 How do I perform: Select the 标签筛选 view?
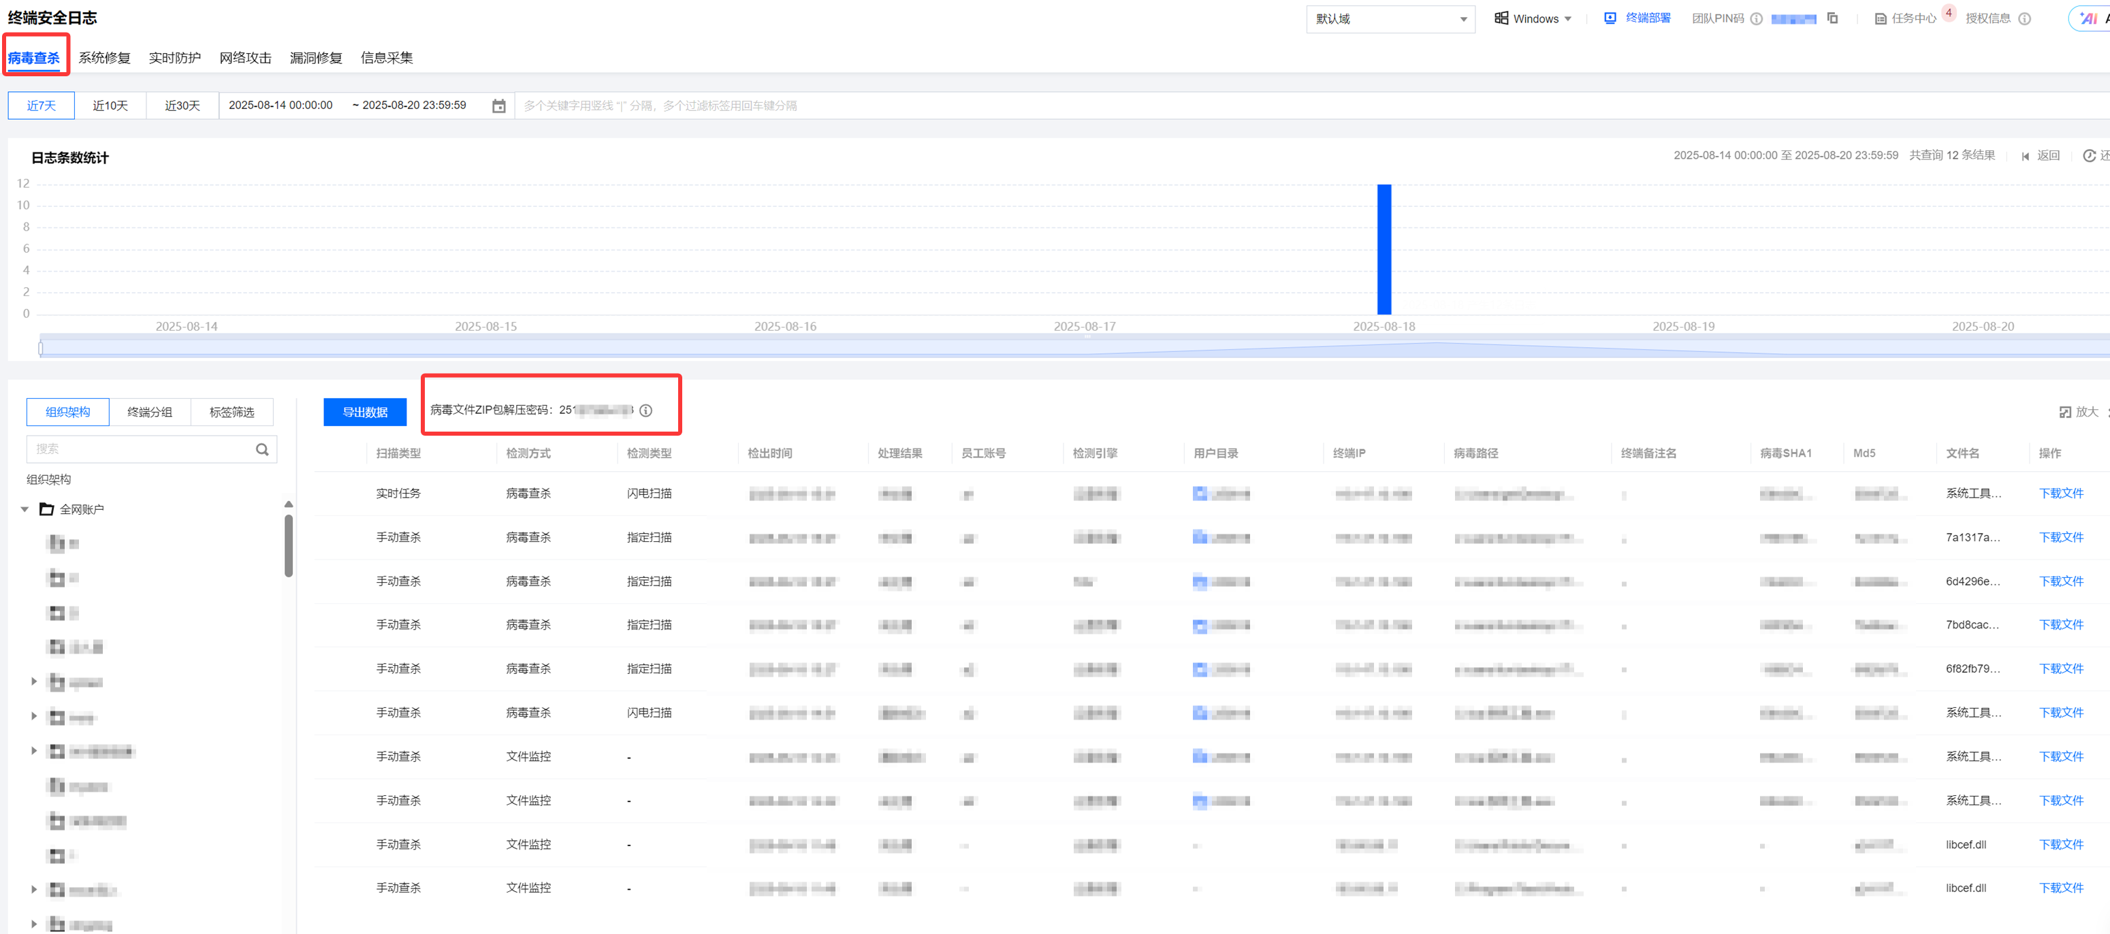(231, 412)
